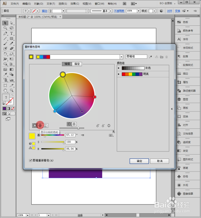Open the Edit menu
This screenshot has width=201, height=218.
pos(27,4)
